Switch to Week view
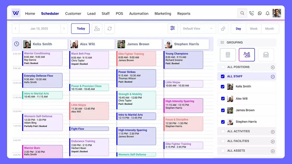292x164 pixels. pyautogui.click(x=253, y=29)
